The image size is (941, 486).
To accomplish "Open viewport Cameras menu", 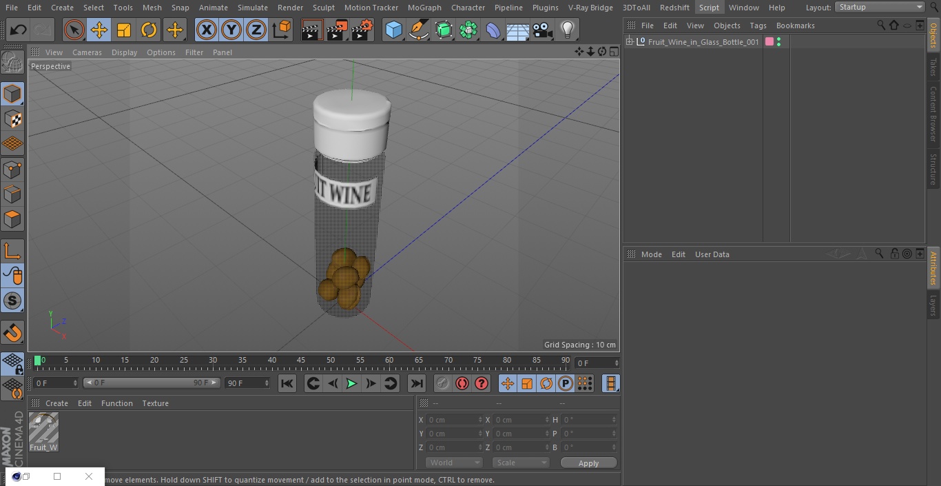I will (87, 52).
